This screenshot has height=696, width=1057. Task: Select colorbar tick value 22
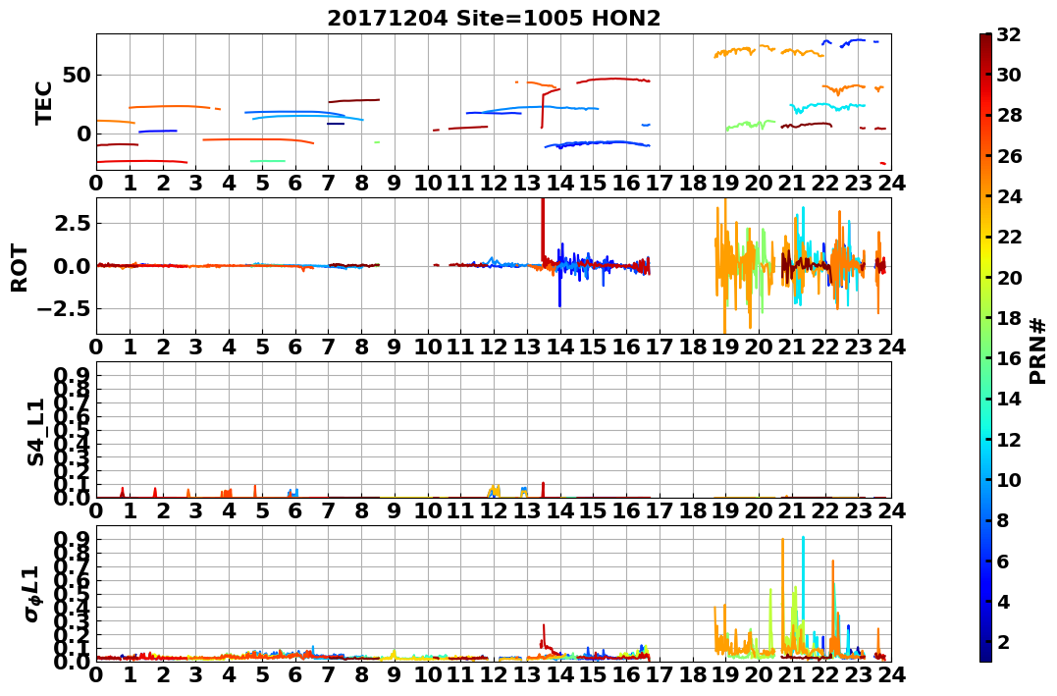click(1009, 237)
